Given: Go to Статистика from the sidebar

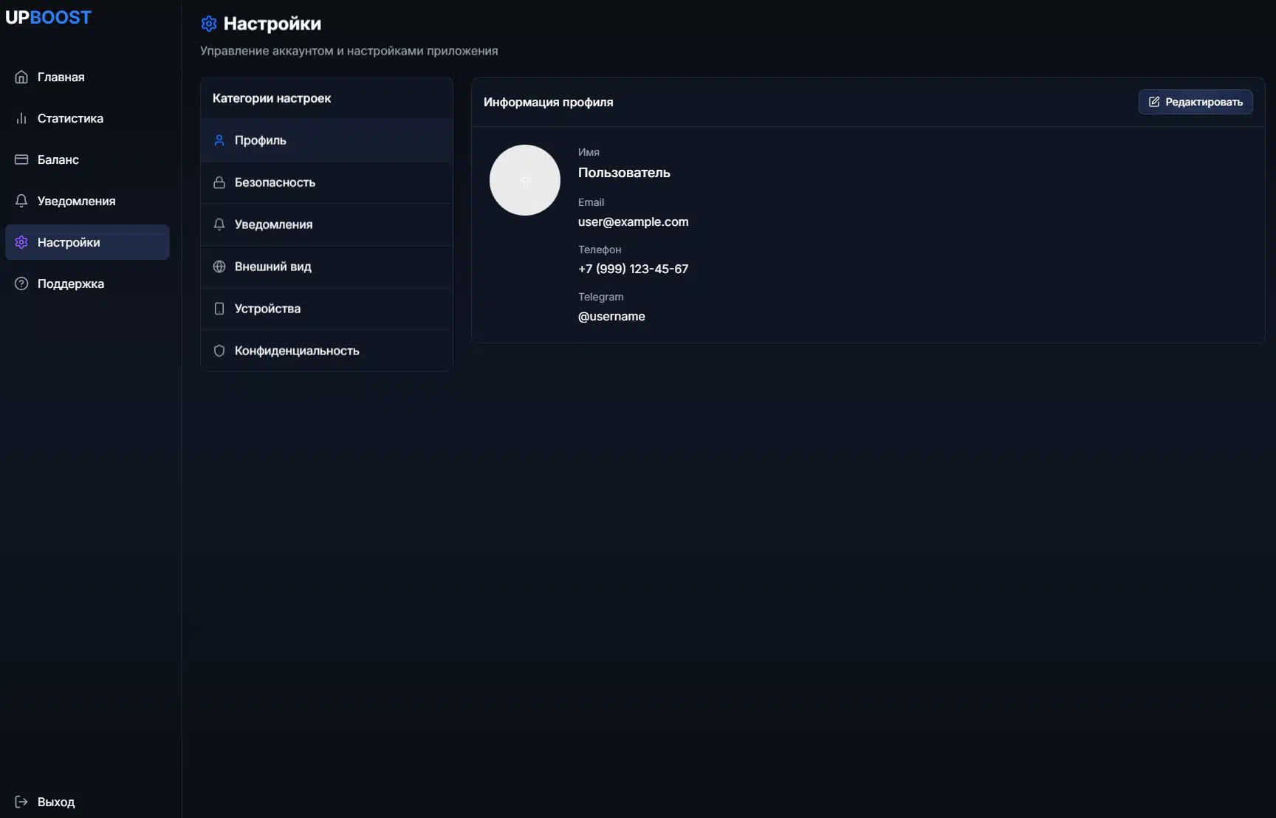Looking at the screenshot, I should (x=70, y=118).
